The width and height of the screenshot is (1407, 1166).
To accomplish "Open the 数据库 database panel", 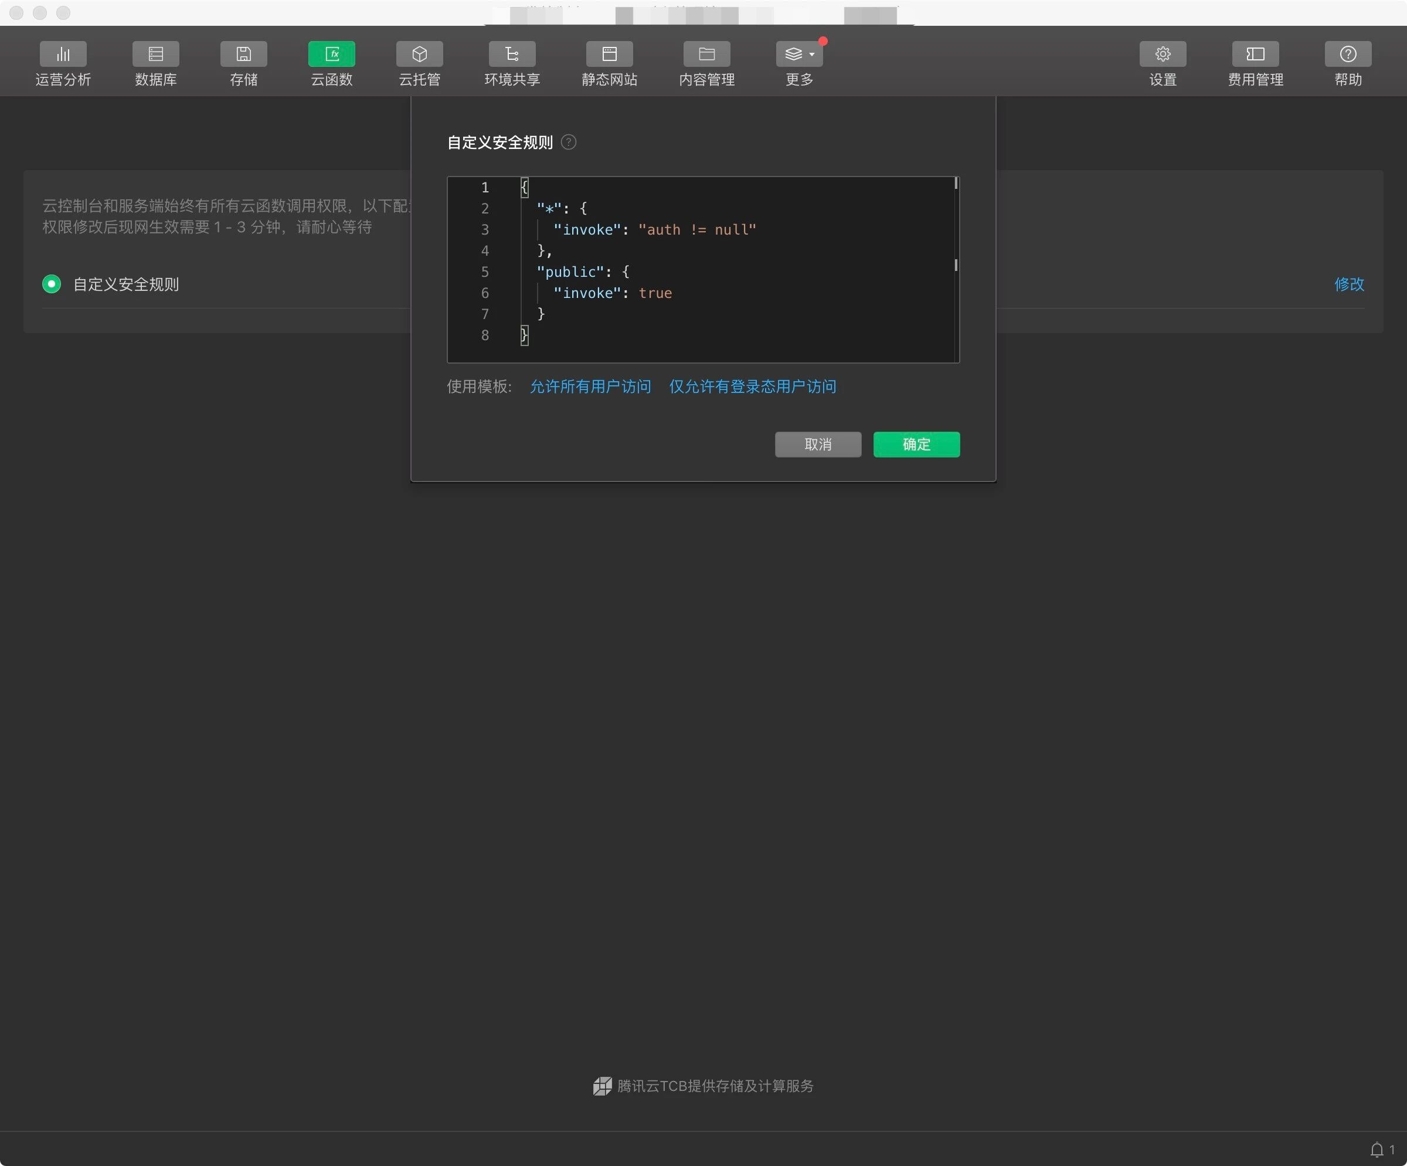I will 155,55.
